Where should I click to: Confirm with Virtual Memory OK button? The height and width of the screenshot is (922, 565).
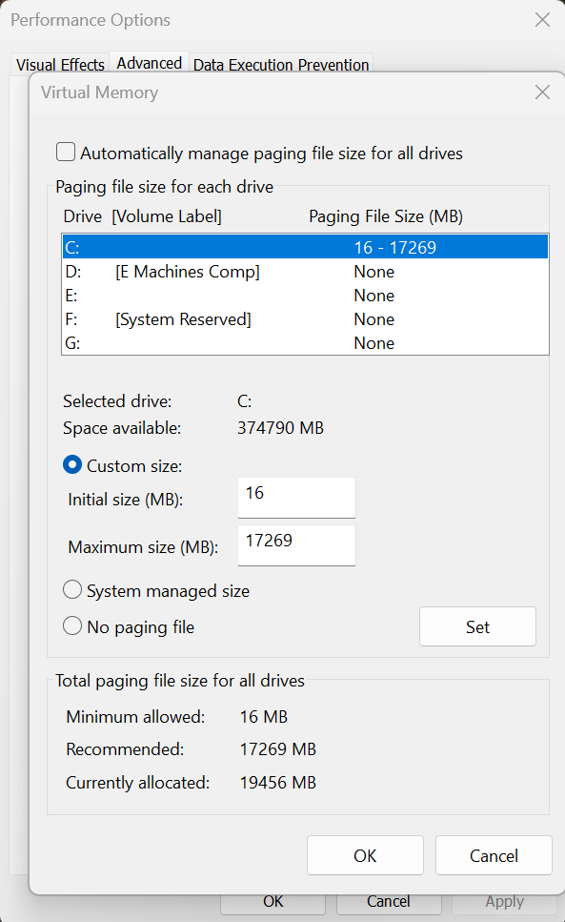pyautogui.click(x=365, y=855)
